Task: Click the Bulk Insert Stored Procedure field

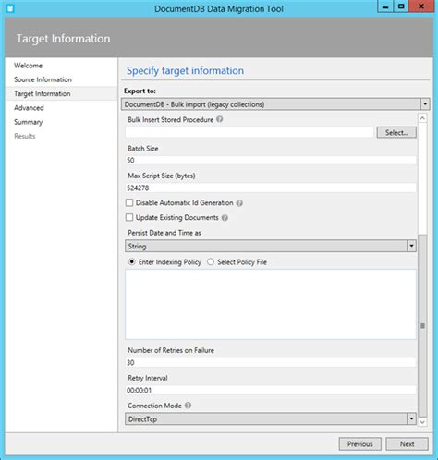Action: [249, 133]
